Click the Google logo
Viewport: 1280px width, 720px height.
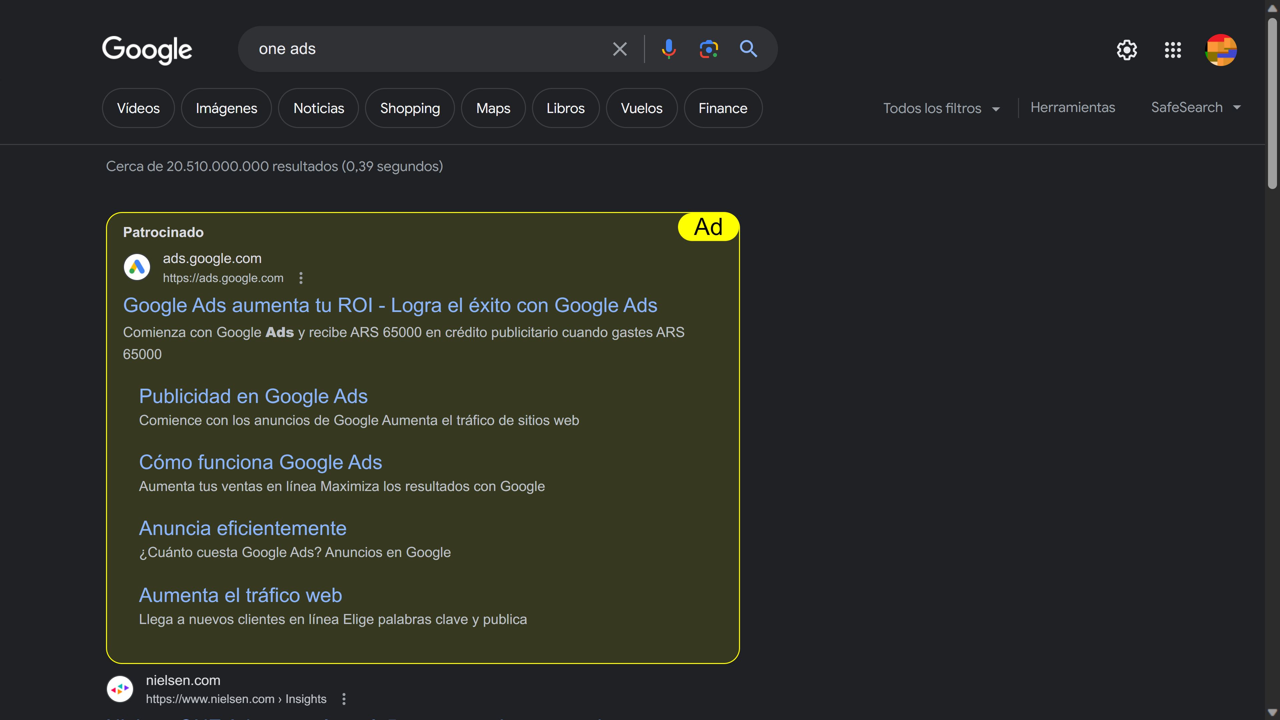147,50
